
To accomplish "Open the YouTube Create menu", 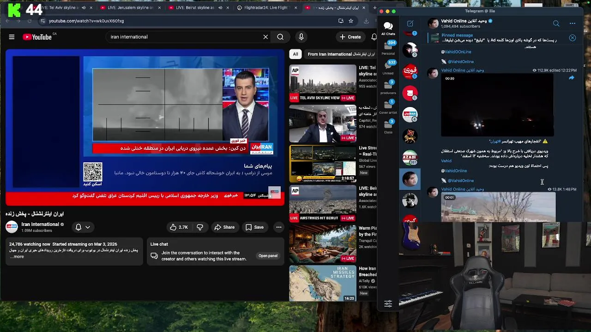I will tap(350, 37).
